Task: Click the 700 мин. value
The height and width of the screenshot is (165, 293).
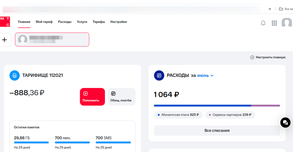Action: pos(63,138)
